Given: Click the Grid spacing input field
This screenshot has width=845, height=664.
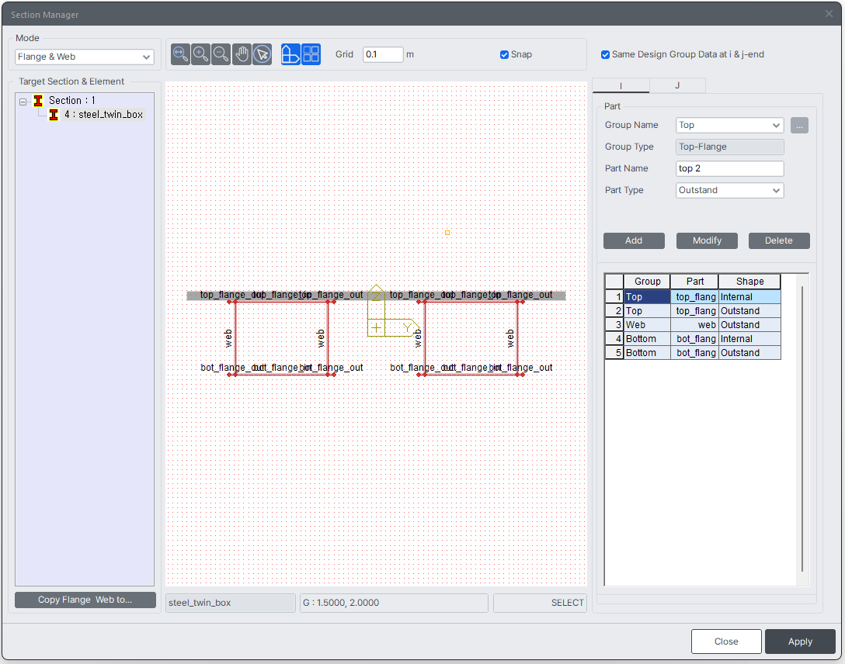Looking at the screenshot, I should click(383, 54).
